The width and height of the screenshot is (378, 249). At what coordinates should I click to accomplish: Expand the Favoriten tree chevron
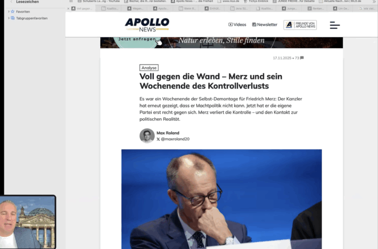coord(9,12)
